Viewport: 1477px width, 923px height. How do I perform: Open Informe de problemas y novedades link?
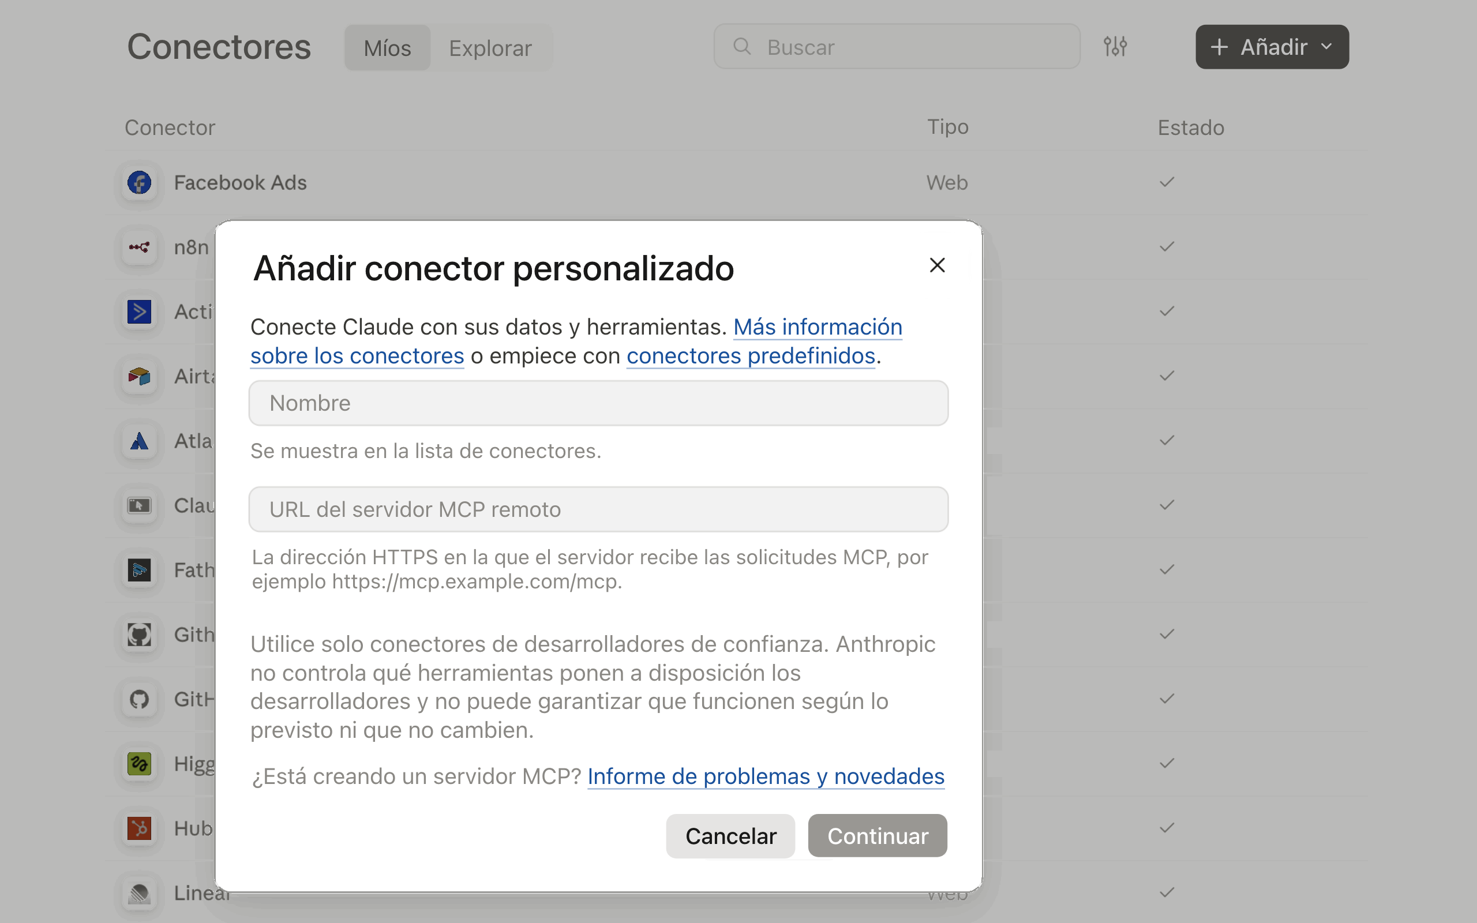pyautogui.click(x=766, y=776)
